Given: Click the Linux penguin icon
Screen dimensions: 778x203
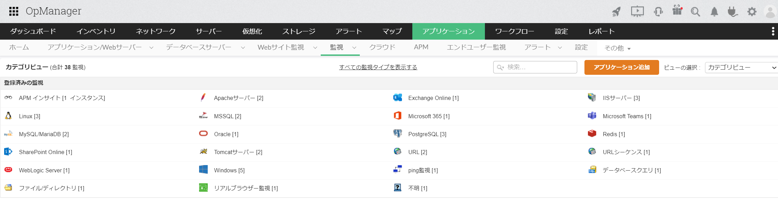Looking at the screenshot, I should pyautogui.click(x=8, y=116).
